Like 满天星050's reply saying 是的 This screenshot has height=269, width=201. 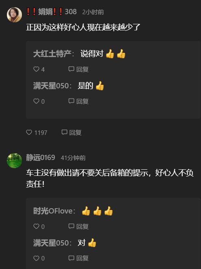click(x=36, y=101)
